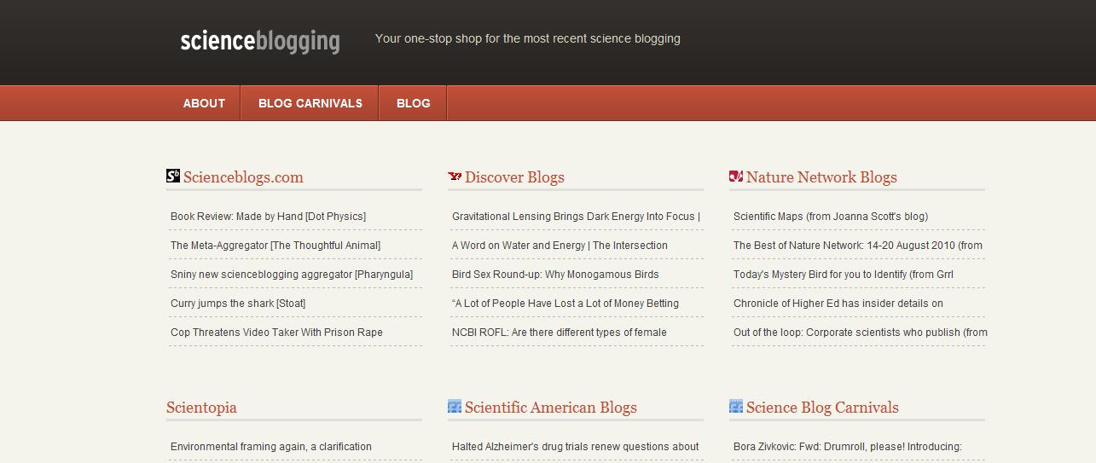Open 'A Lot of People Have Lost' post
The height and width of the screenshot is (463, 1096).
pyautogui.click(x=565, y=304)
